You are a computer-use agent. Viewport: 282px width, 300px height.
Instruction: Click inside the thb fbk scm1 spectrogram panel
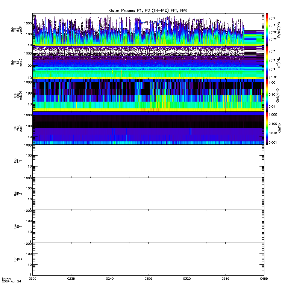tap(148, 128)
